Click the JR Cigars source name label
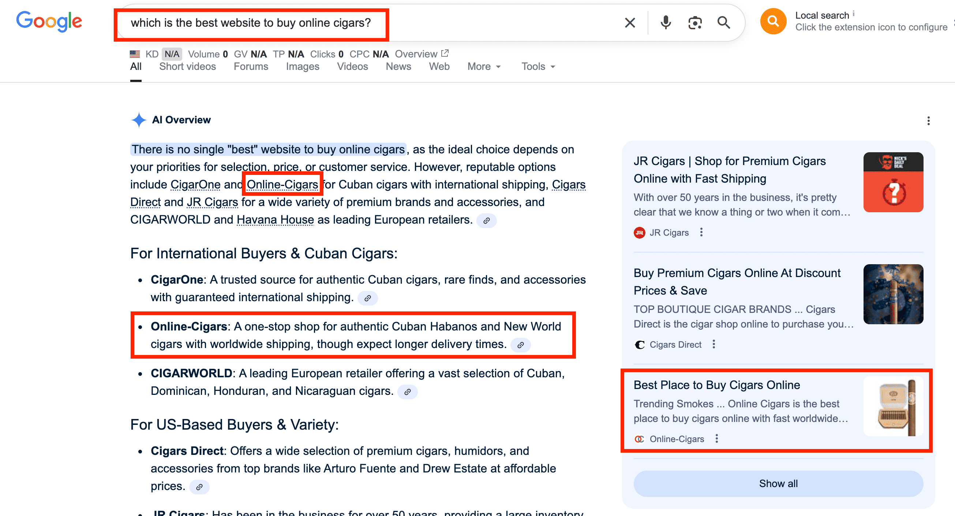Image resolution: width=955 pixels, height=516 pixels. tap(669, 233)
